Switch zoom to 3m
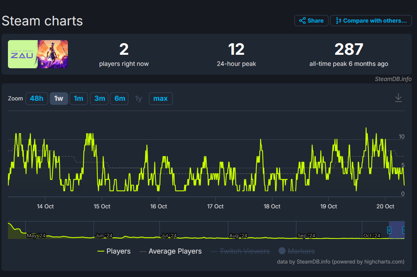Image resolution: width=417 pixels, height=277 pixels. click(99, 98)
